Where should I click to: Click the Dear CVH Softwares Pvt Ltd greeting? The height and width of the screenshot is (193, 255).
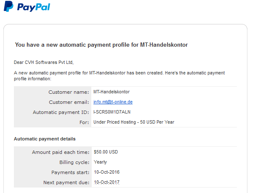tap(44, 62)
